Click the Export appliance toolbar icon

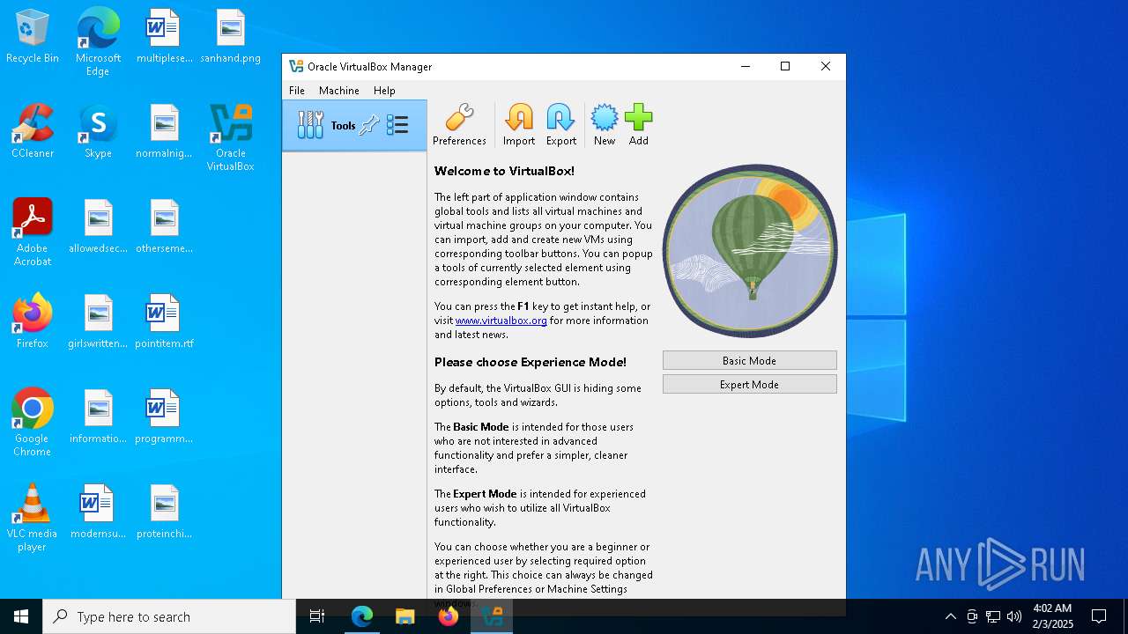pyautogui.click(x=560, y=125)
